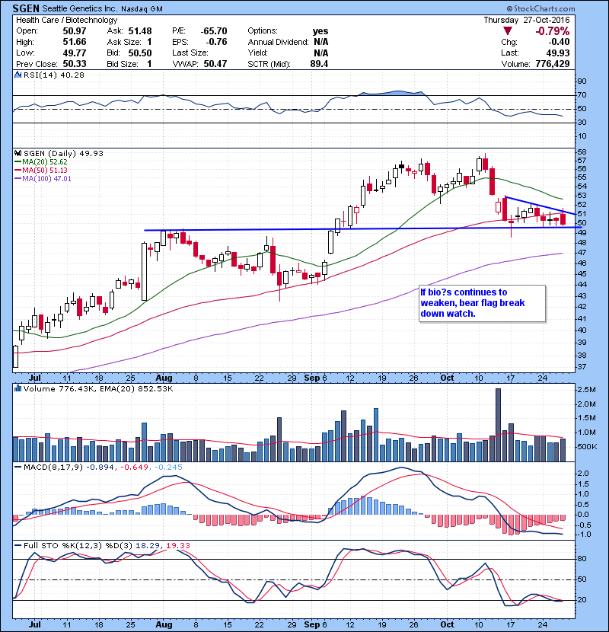The height and width of the screenshot is (632, 609).
Task: Click the RSI(14) 40.28 label
Action: [54, 75]
